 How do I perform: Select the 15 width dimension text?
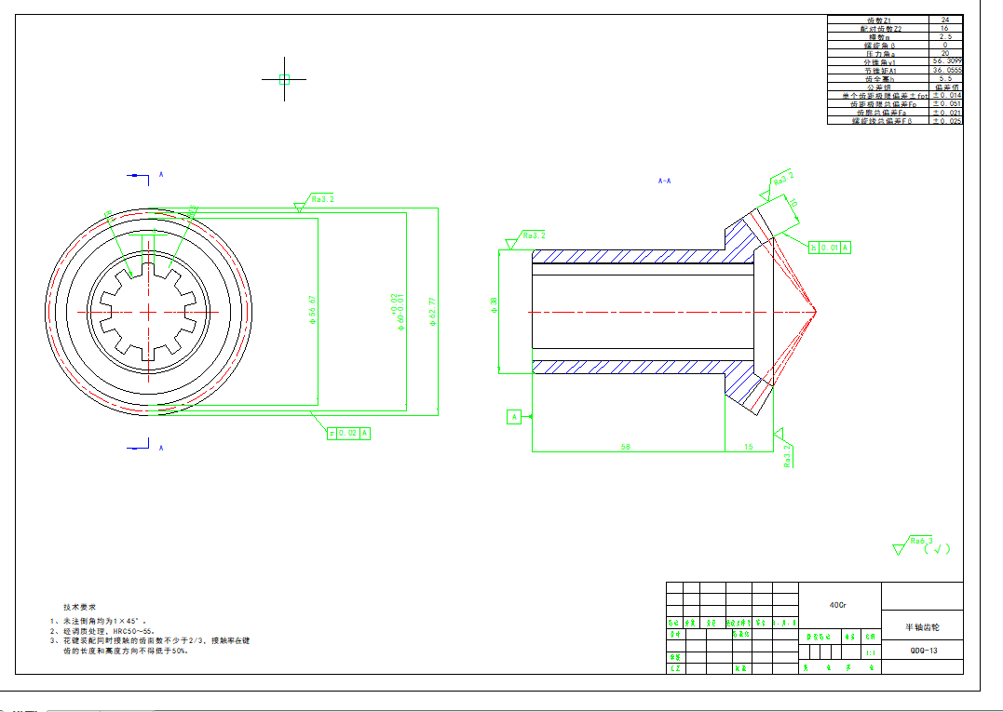tap(749, 447)
